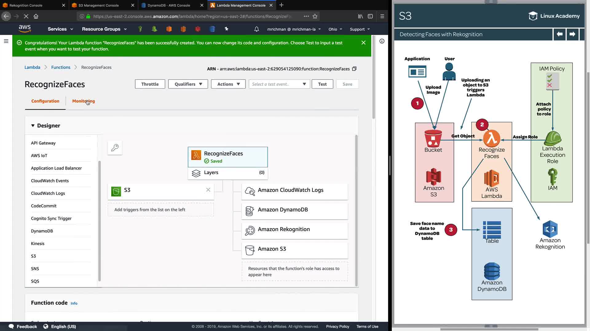This screenshot has height=331, width=590.
Task: Open the hamburger side navigation menu
Action: (x=6, y=41)
